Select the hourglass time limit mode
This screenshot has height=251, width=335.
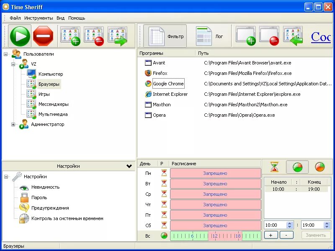click(x=274, y=166)
